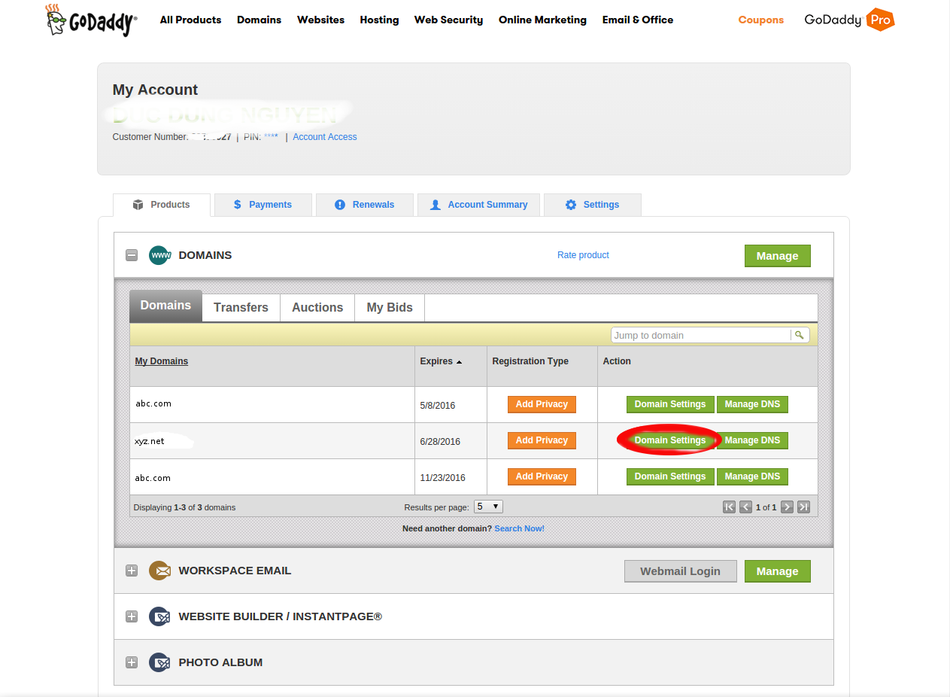Click Manage for WORKSPACE EMAIL

pyautogui.click(x=778, y=571)
